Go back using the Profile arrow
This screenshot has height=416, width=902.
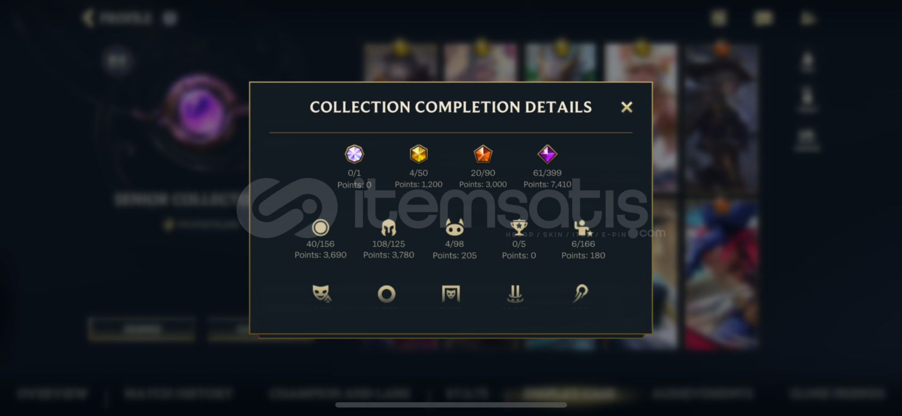(x=88, y=18)
